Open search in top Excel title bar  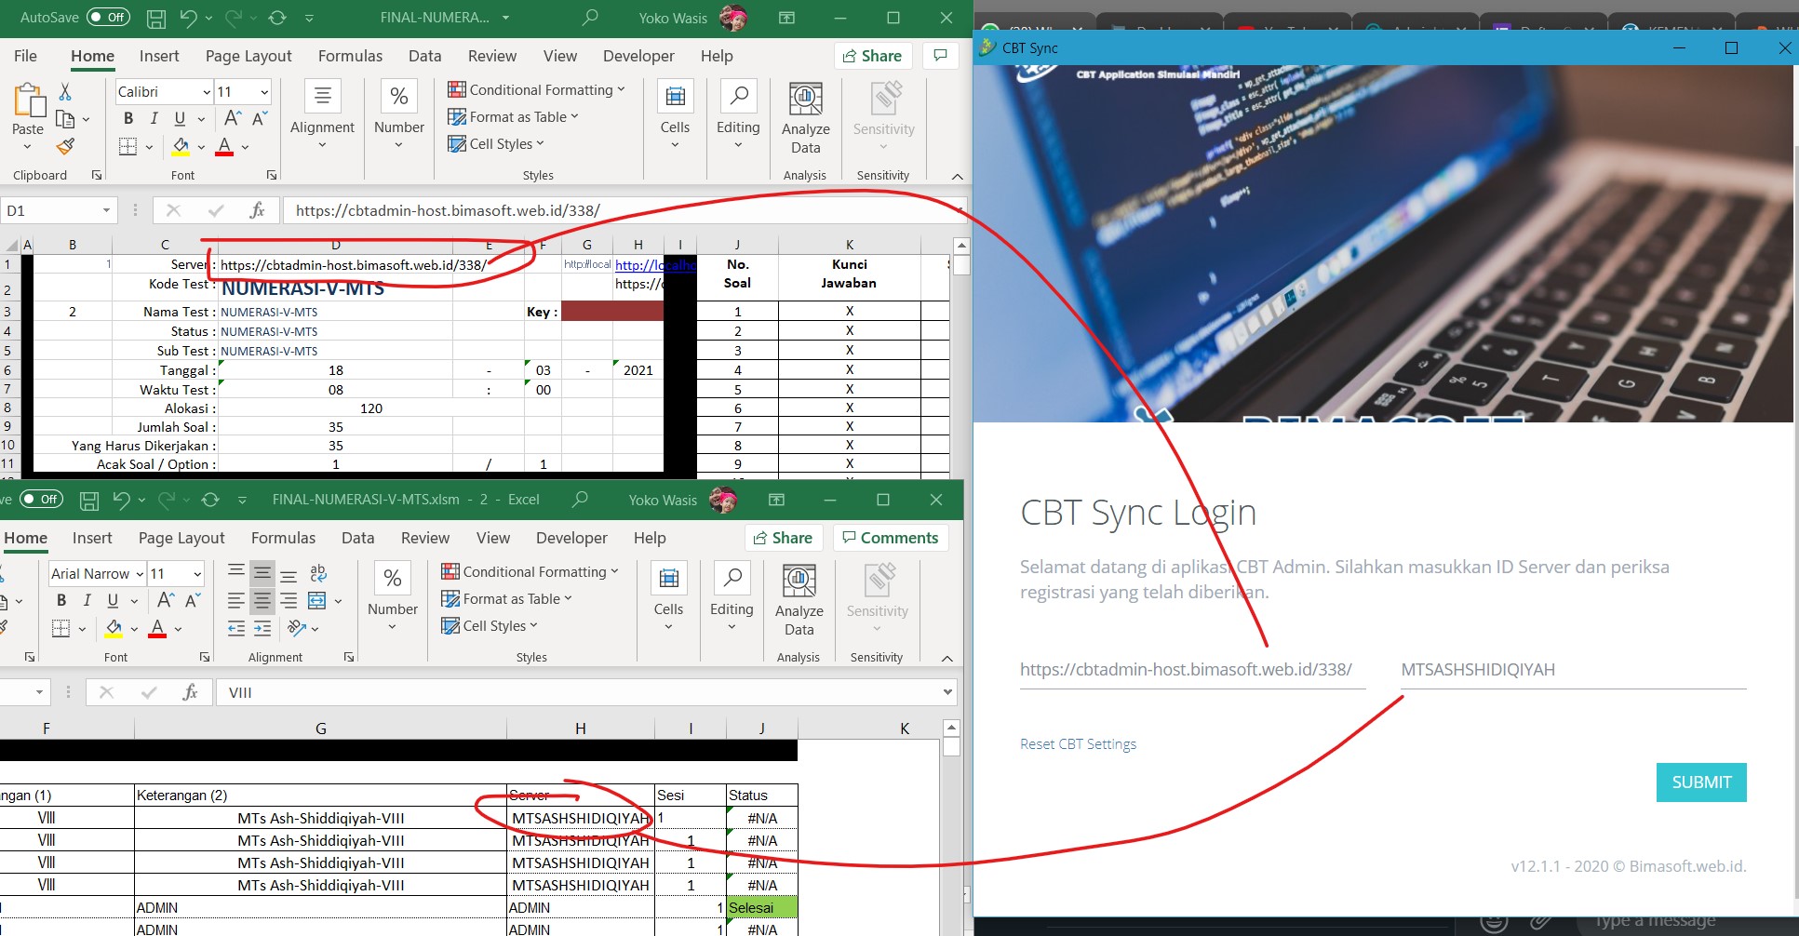(589, 18)
